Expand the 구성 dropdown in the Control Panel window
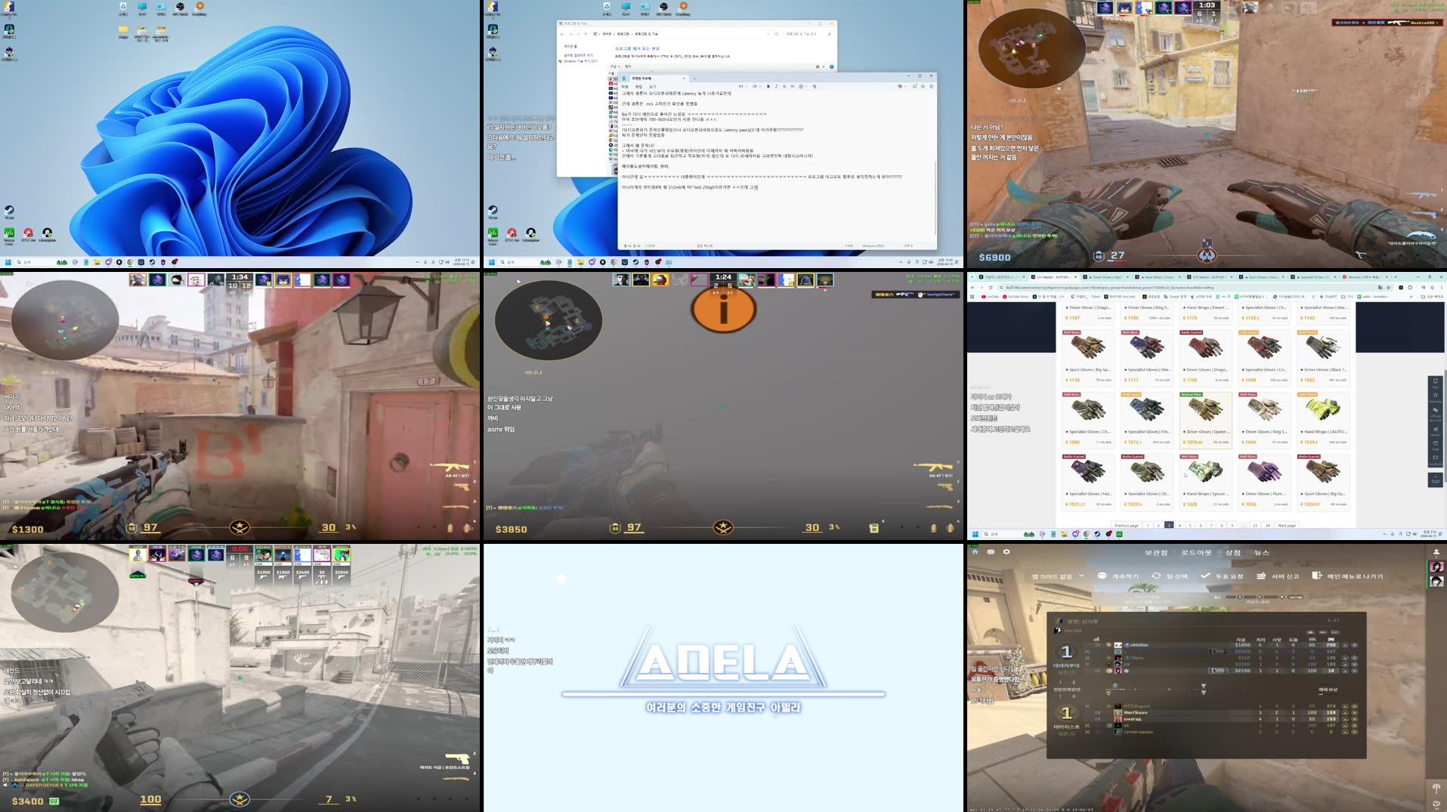The height and width of the screenshot is (812, 1447). click(615, 66)
